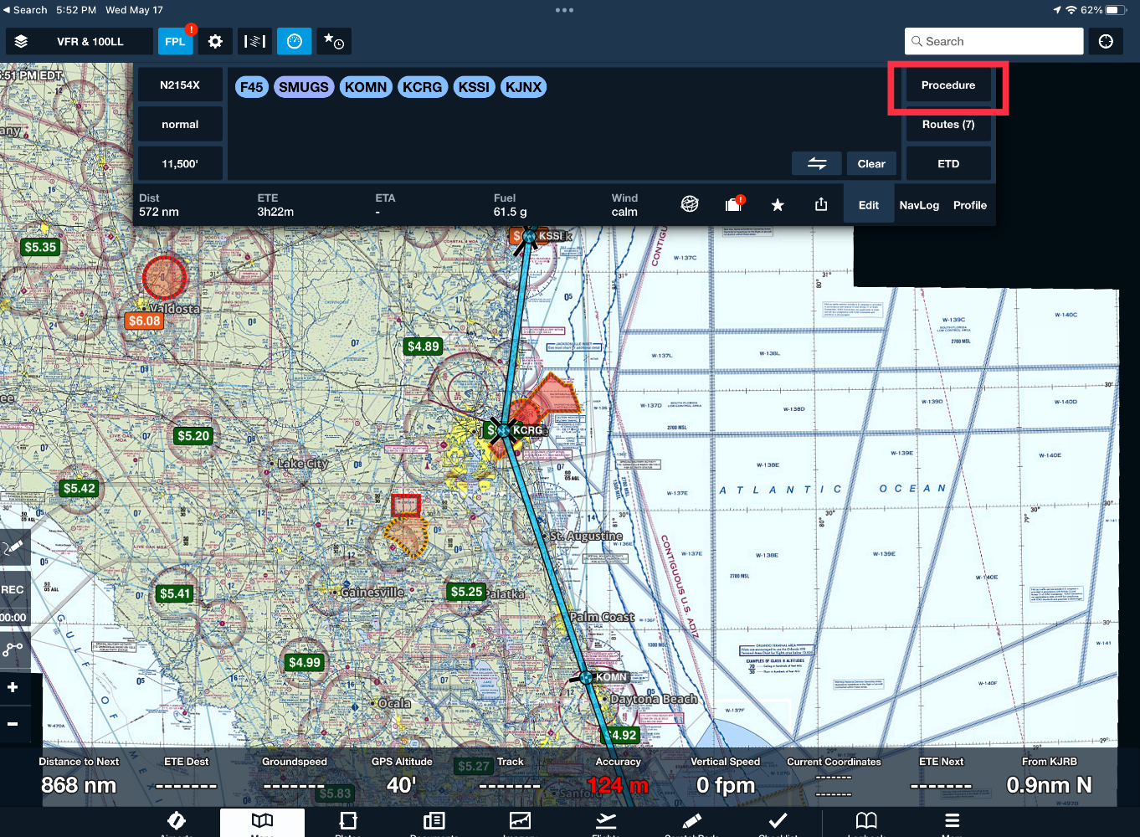Open Routes (7) advisor
1140x837 pixels.
(x=948, y=124)
